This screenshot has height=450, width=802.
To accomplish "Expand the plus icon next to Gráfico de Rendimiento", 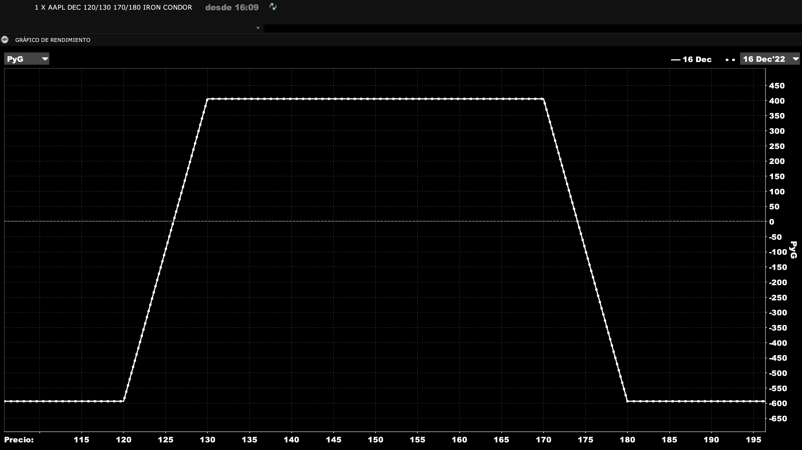I will [5, 40].
